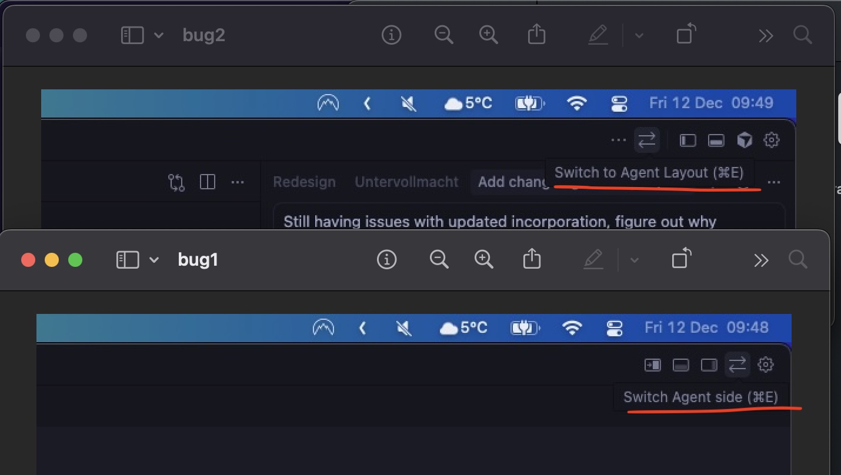Expand markup options chevron in bug2
Image resolution: width=841 pixels, height=475 pixels.
click(x=639, y=36)
